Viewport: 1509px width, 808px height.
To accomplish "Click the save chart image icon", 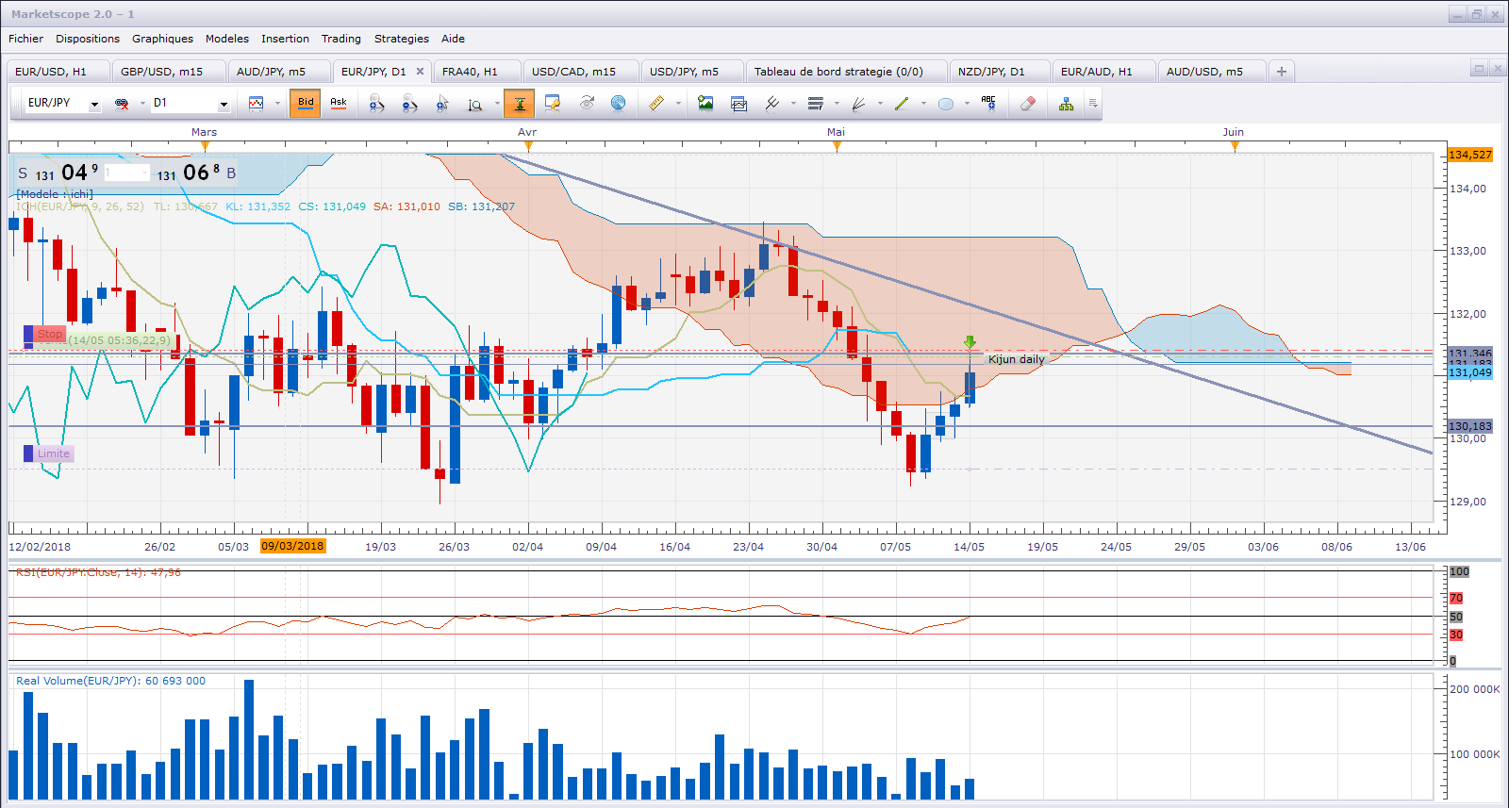I will tap(705, 104).
